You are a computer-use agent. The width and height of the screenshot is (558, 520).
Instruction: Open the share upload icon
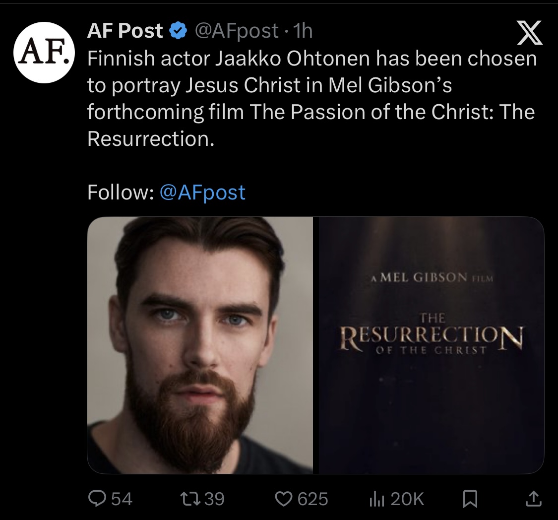533,499
